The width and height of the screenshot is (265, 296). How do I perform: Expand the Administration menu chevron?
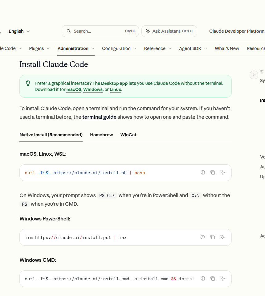tap(93, 48)
